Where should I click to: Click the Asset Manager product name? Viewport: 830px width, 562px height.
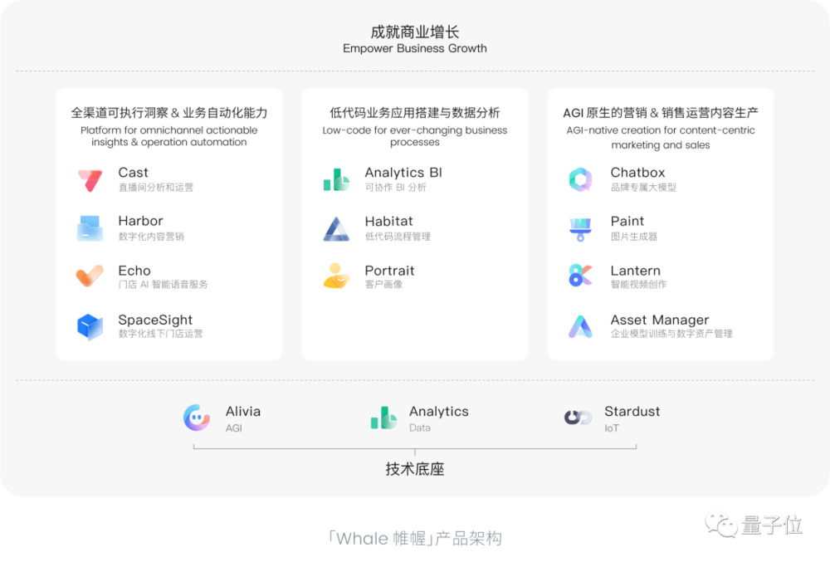pos(660,320)
